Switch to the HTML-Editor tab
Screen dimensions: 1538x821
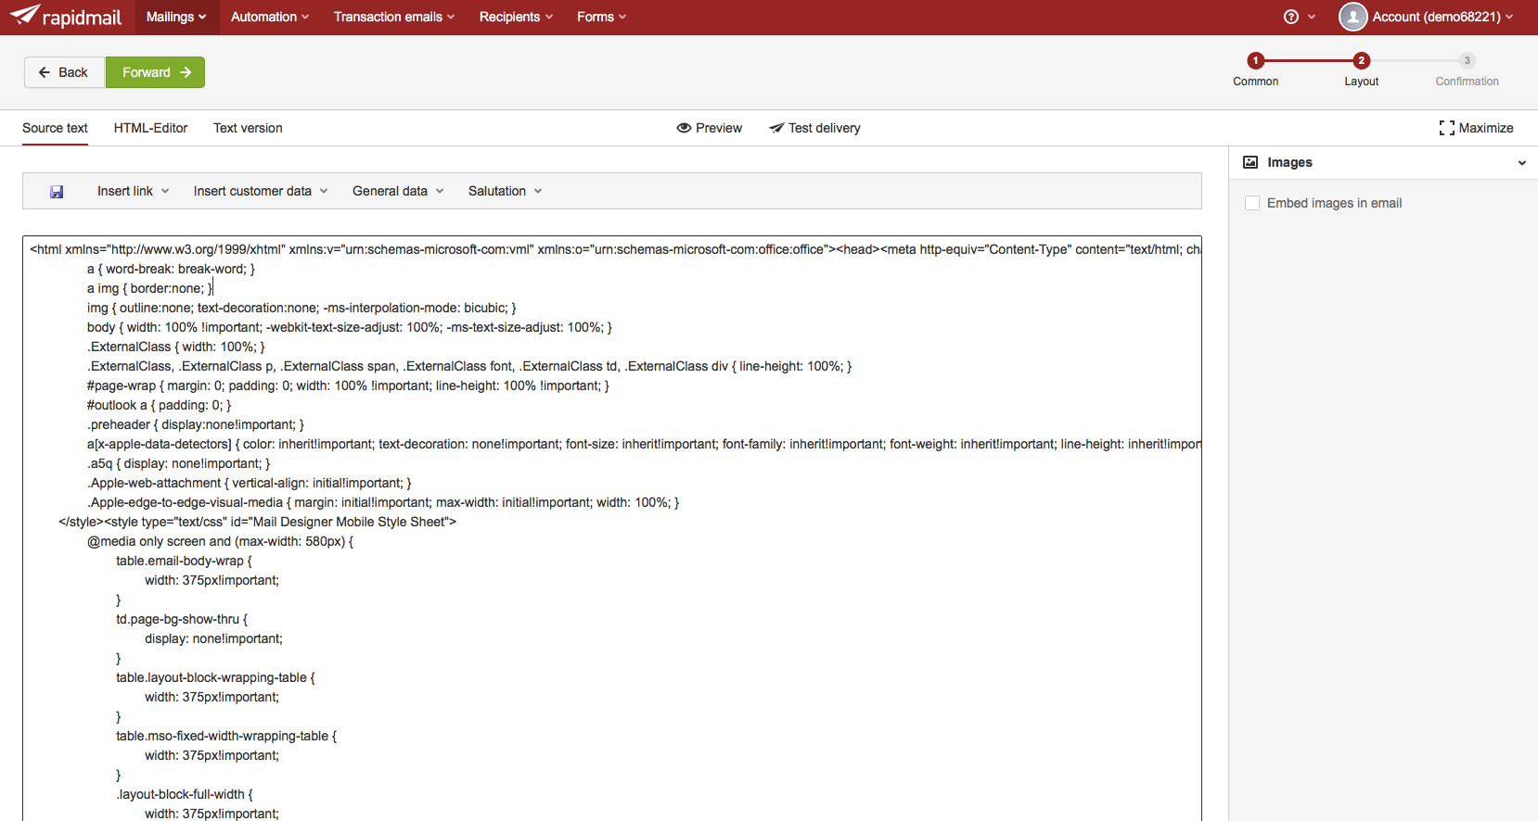pyautogui.click(x=150, y=128)
